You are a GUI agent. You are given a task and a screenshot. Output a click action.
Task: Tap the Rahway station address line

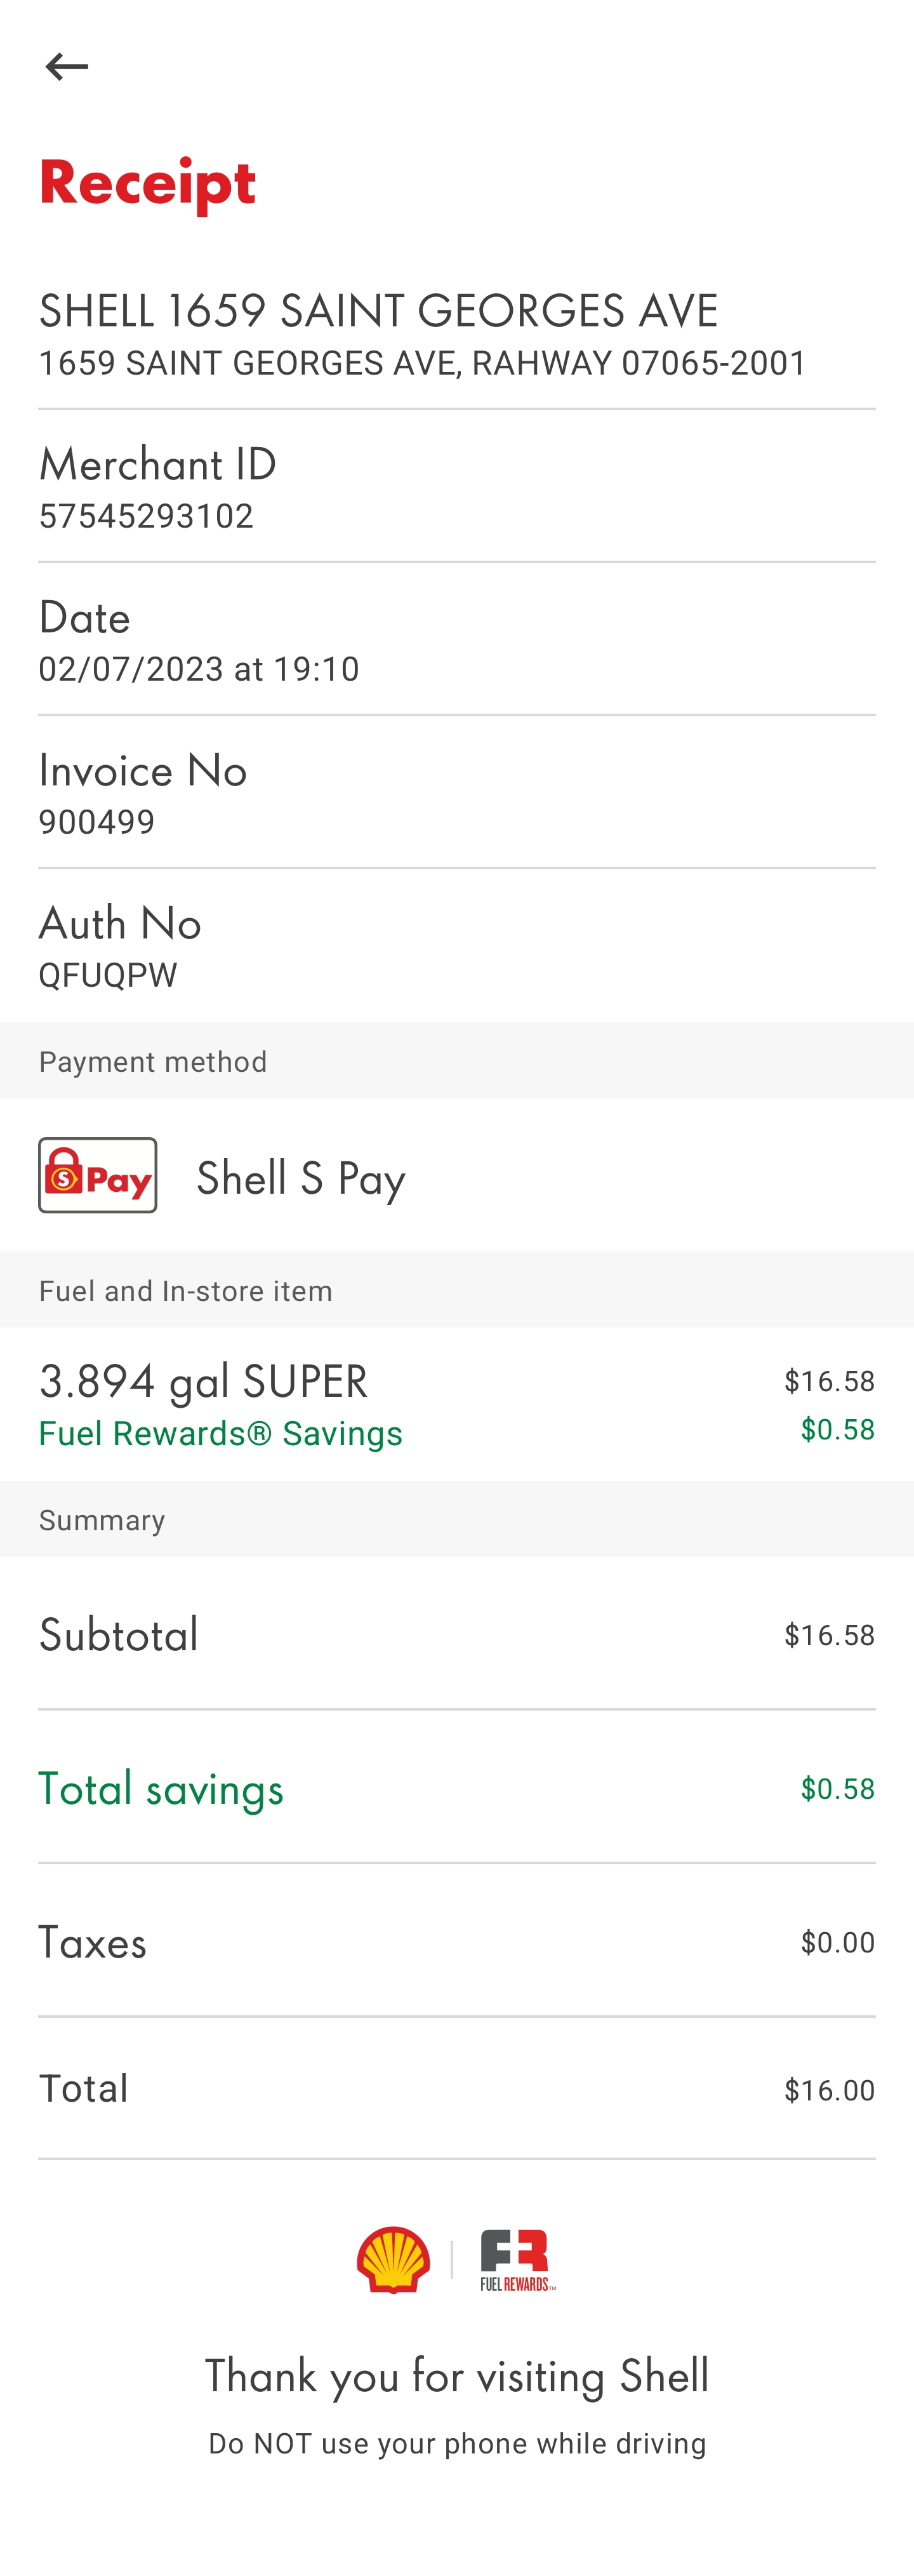(422, 363)
